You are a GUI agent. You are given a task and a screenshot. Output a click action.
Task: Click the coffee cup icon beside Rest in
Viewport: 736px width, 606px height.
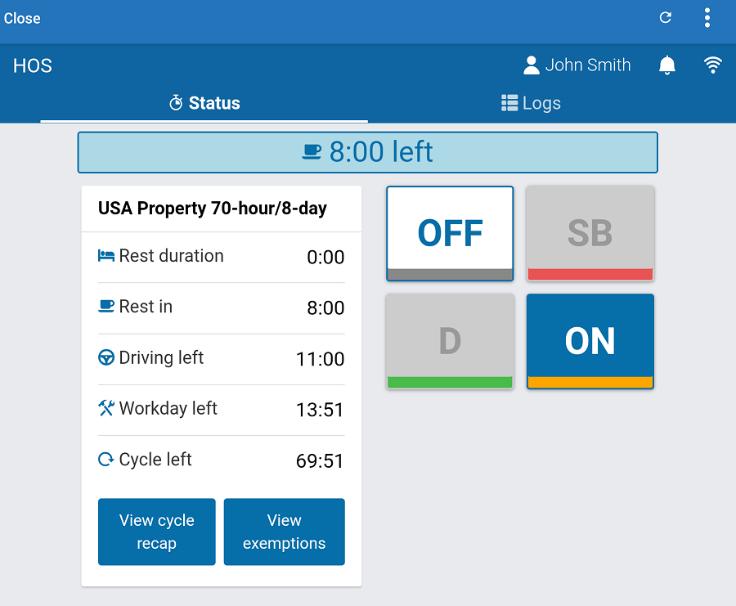106,307
